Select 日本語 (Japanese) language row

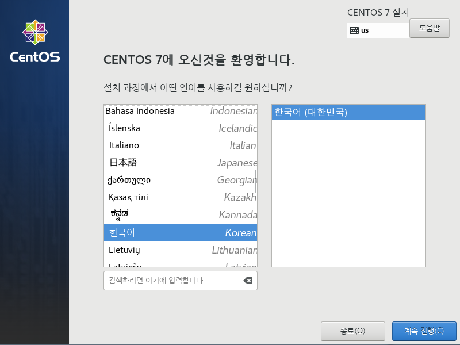(x=181, y=163)
